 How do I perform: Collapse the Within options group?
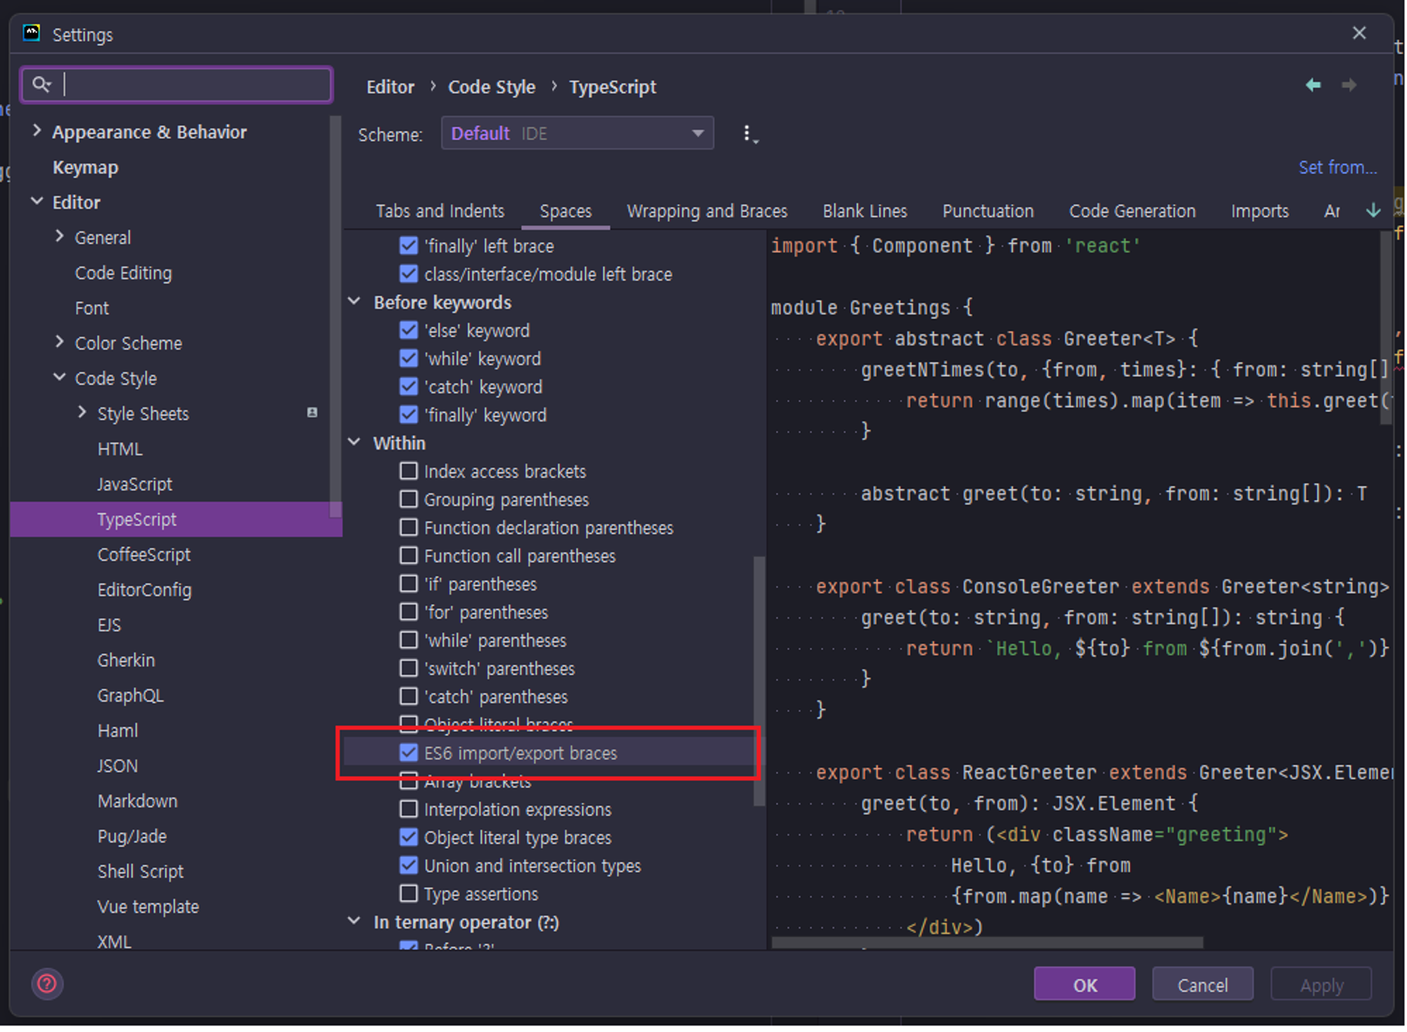coord(355,442)
